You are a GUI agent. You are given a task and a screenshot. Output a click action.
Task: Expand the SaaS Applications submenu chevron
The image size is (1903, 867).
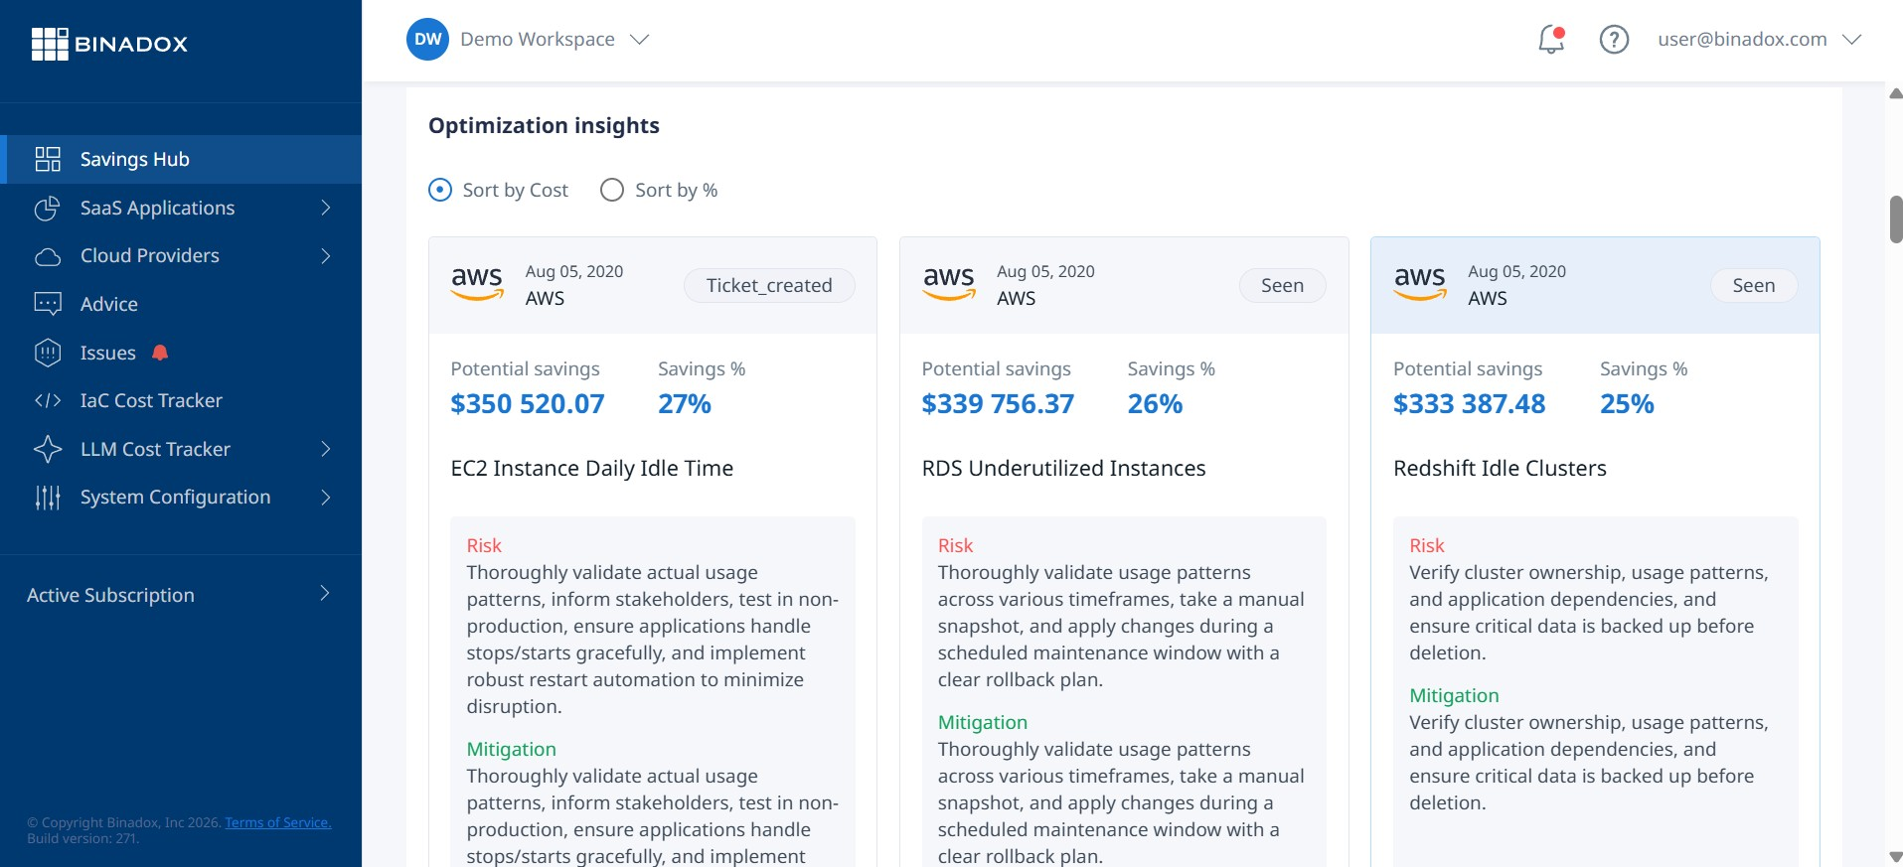(325, 208)
